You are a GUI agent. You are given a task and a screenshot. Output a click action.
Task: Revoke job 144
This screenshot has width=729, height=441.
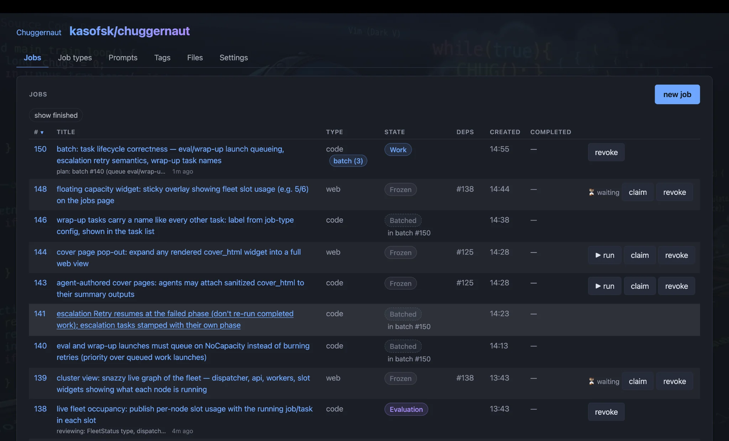tap(676, 255)
